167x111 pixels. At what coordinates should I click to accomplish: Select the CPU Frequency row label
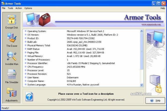tap(35, 67)
